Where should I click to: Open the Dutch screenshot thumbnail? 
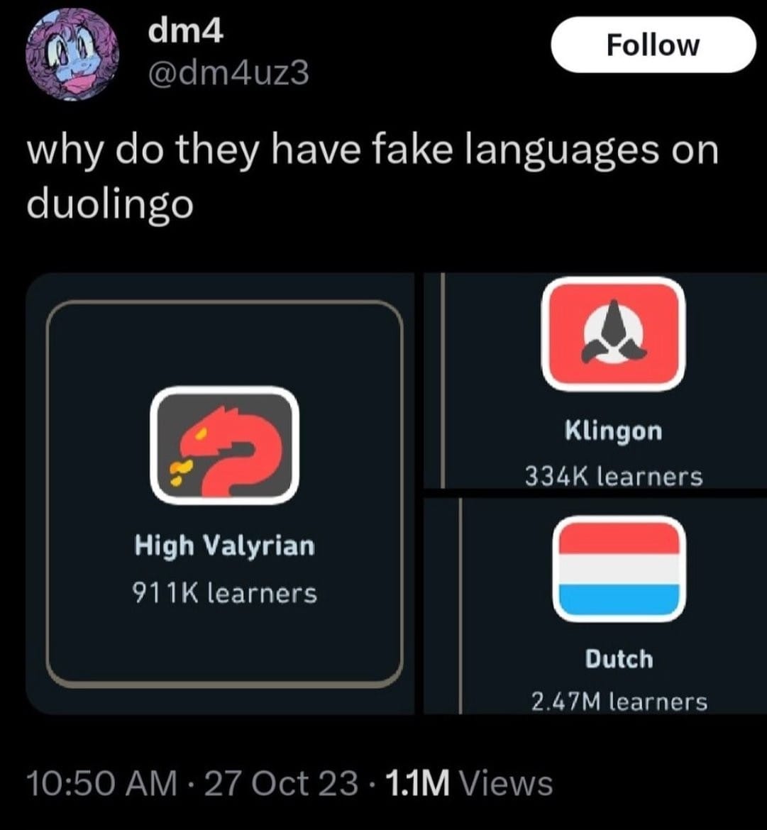point(595,606)
